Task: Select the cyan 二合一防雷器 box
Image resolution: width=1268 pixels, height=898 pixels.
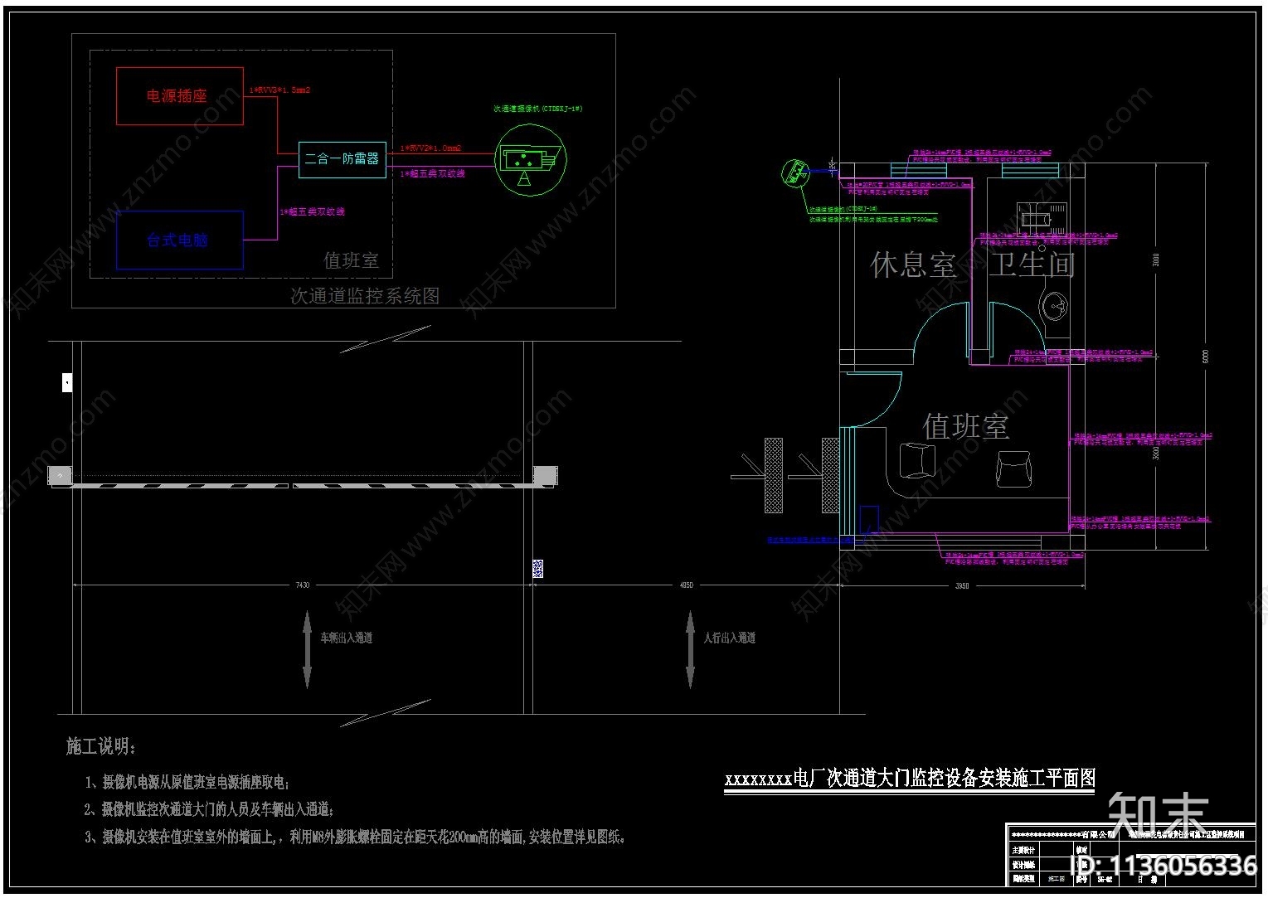Action: (x=343, y=159)
